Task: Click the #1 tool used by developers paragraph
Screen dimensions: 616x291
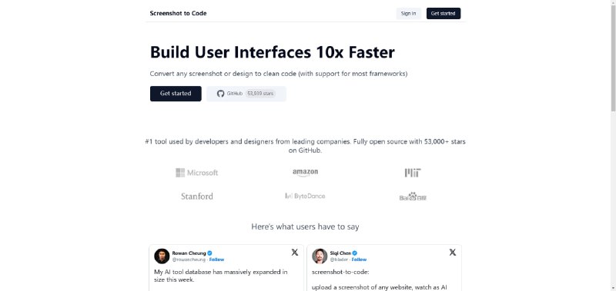Action: click(x=305, y=146)
